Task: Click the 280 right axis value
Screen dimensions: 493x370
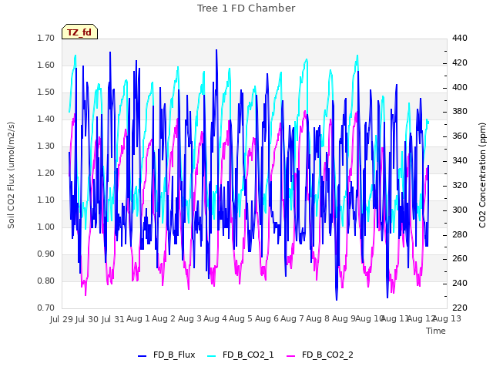Action: coord(460,234)
